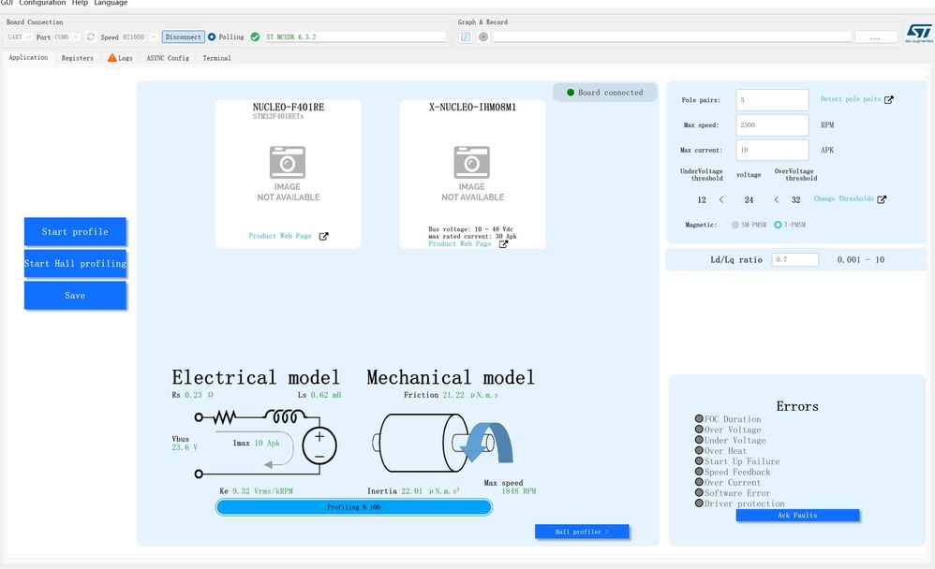Switch to the Terminal tab
Image resolution: width=935 pixels, height=569 pixels.
216,58
